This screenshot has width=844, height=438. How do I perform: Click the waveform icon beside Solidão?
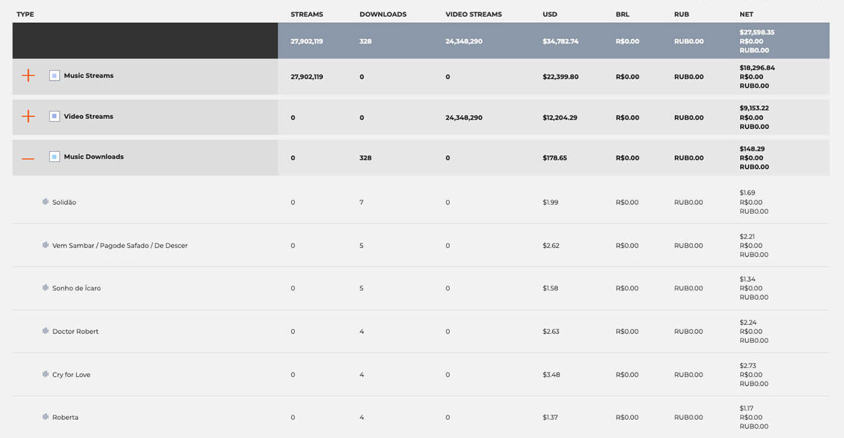pos(45,202)
